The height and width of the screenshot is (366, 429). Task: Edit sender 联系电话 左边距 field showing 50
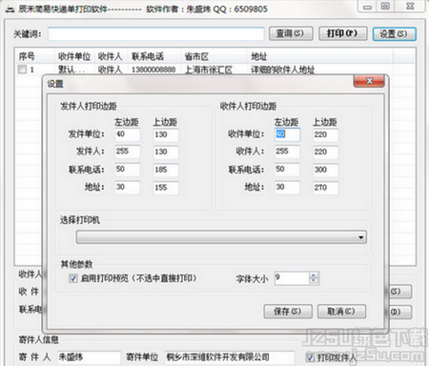tap(127, 170)
